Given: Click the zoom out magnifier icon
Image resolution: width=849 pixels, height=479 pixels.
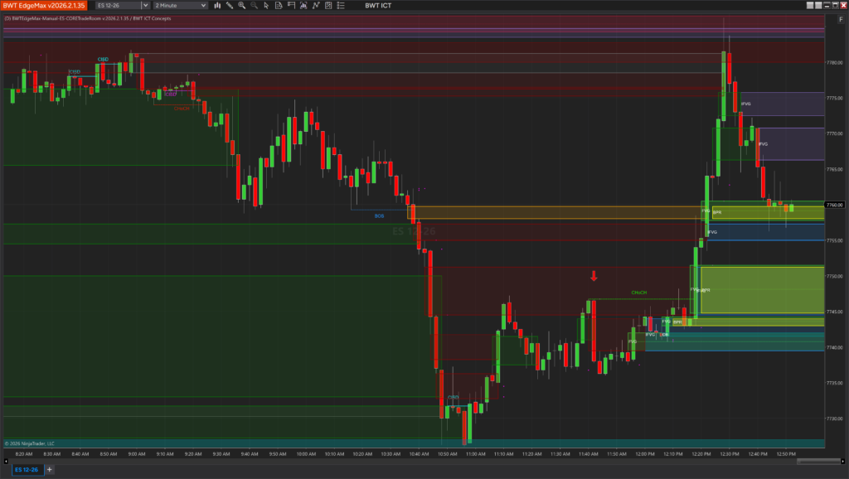Looking at the screenshot, I should (254, 6).
